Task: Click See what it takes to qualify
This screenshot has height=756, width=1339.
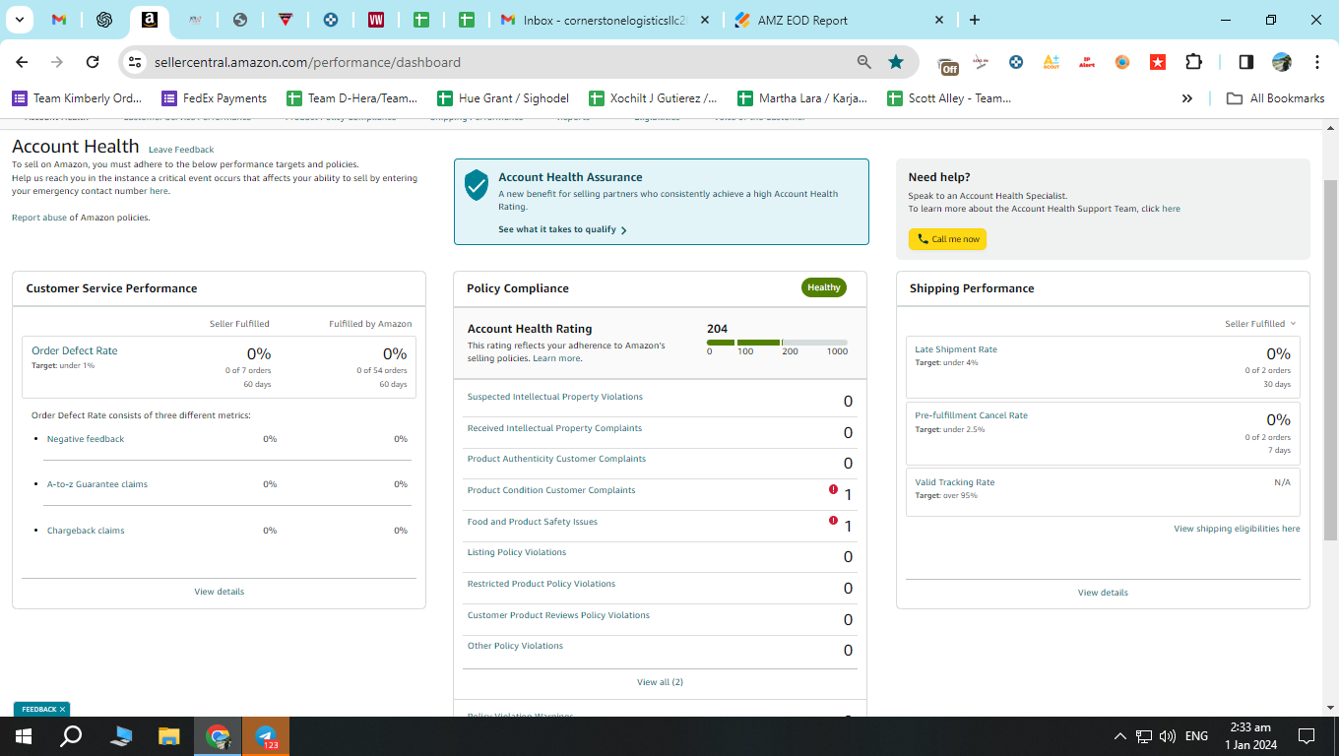Action: point(562,229)
